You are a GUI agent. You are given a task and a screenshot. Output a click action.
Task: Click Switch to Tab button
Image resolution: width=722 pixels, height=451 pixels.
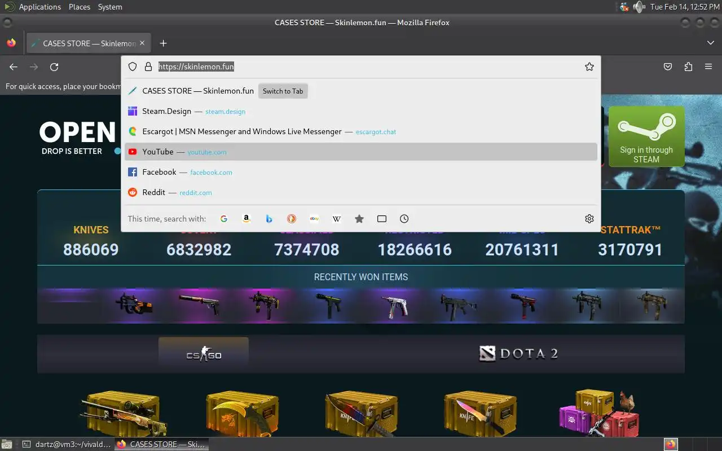tap(283, 91)
